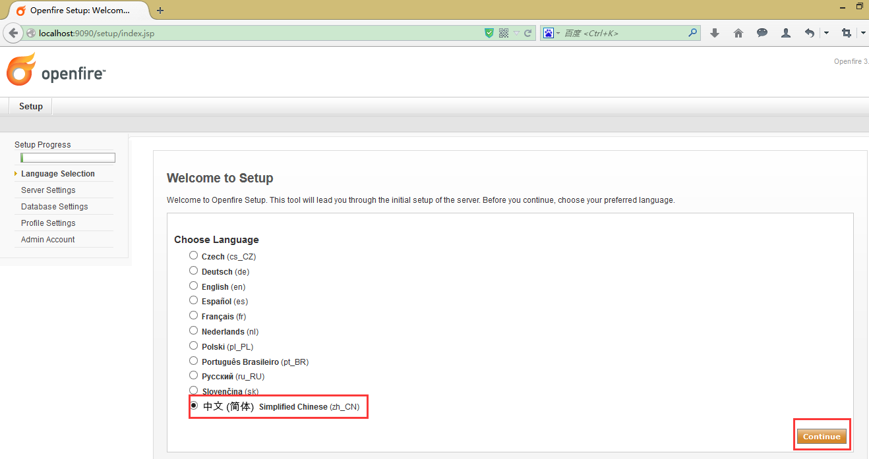Click the green shield security icon

pos(489,33)
